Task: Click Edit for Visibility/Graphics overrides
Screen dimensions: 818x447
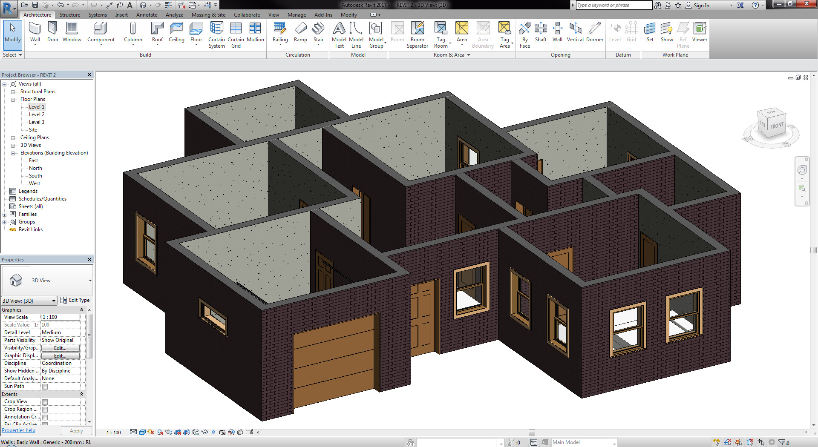Action: point(60,348)
